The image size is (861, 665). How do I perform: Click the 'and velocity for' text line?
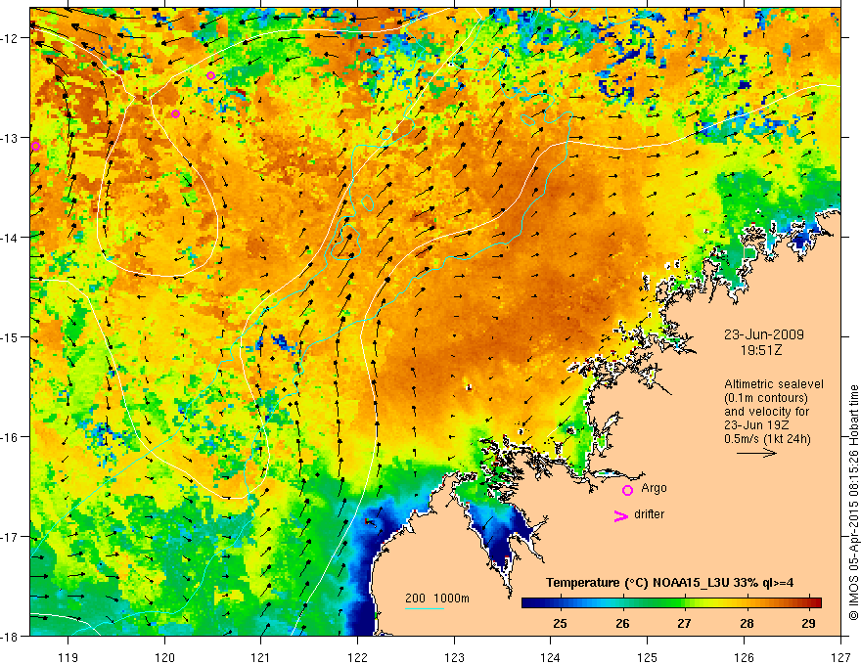766,412
